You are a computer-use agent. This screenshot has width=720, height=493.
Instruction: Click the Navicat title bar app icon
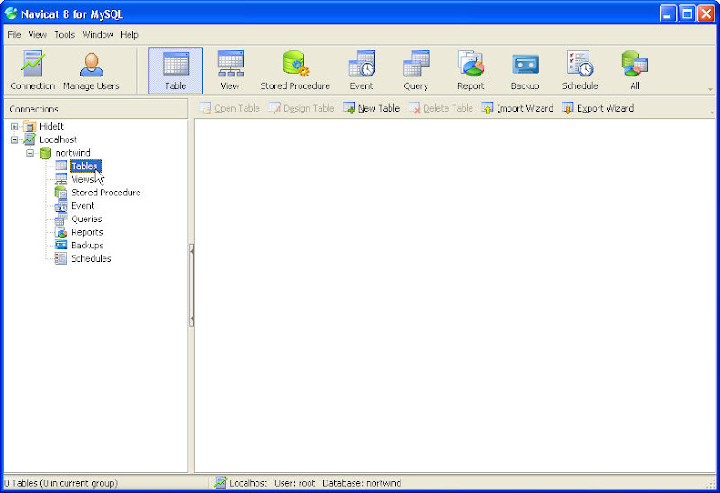[12, 13]
